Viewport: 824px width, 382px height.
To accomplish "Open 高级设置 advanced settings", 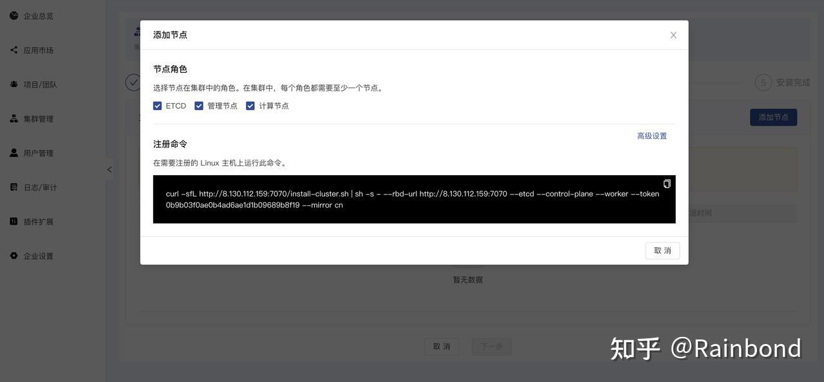I will tap(651, 135).
